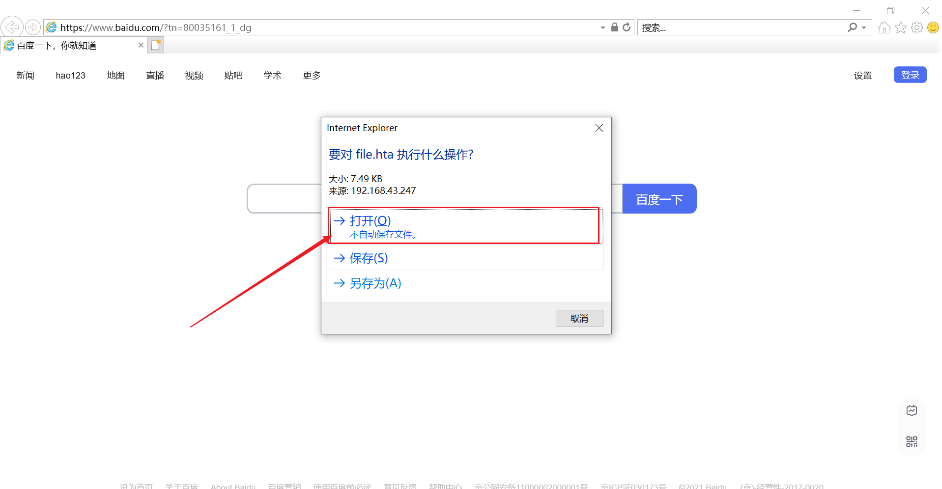Screen dimensions: 942x489
Task: Open the 贴吧 link
Action: [233, 75]
